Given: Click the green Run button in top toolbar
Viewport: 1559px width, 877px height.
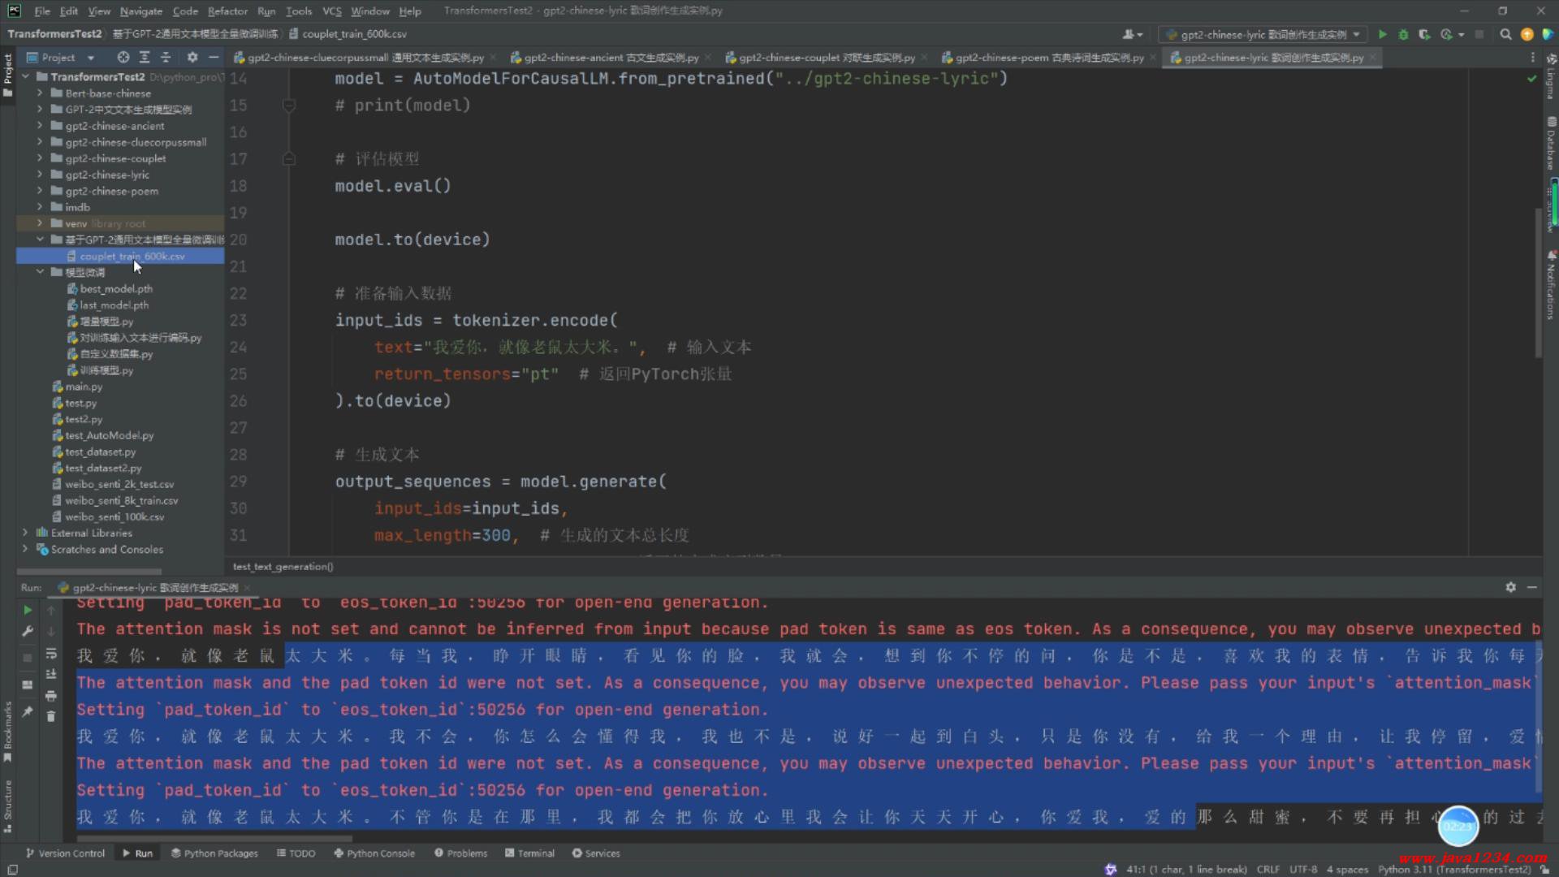Looking at the screenshot, I should pos(1382,34).
